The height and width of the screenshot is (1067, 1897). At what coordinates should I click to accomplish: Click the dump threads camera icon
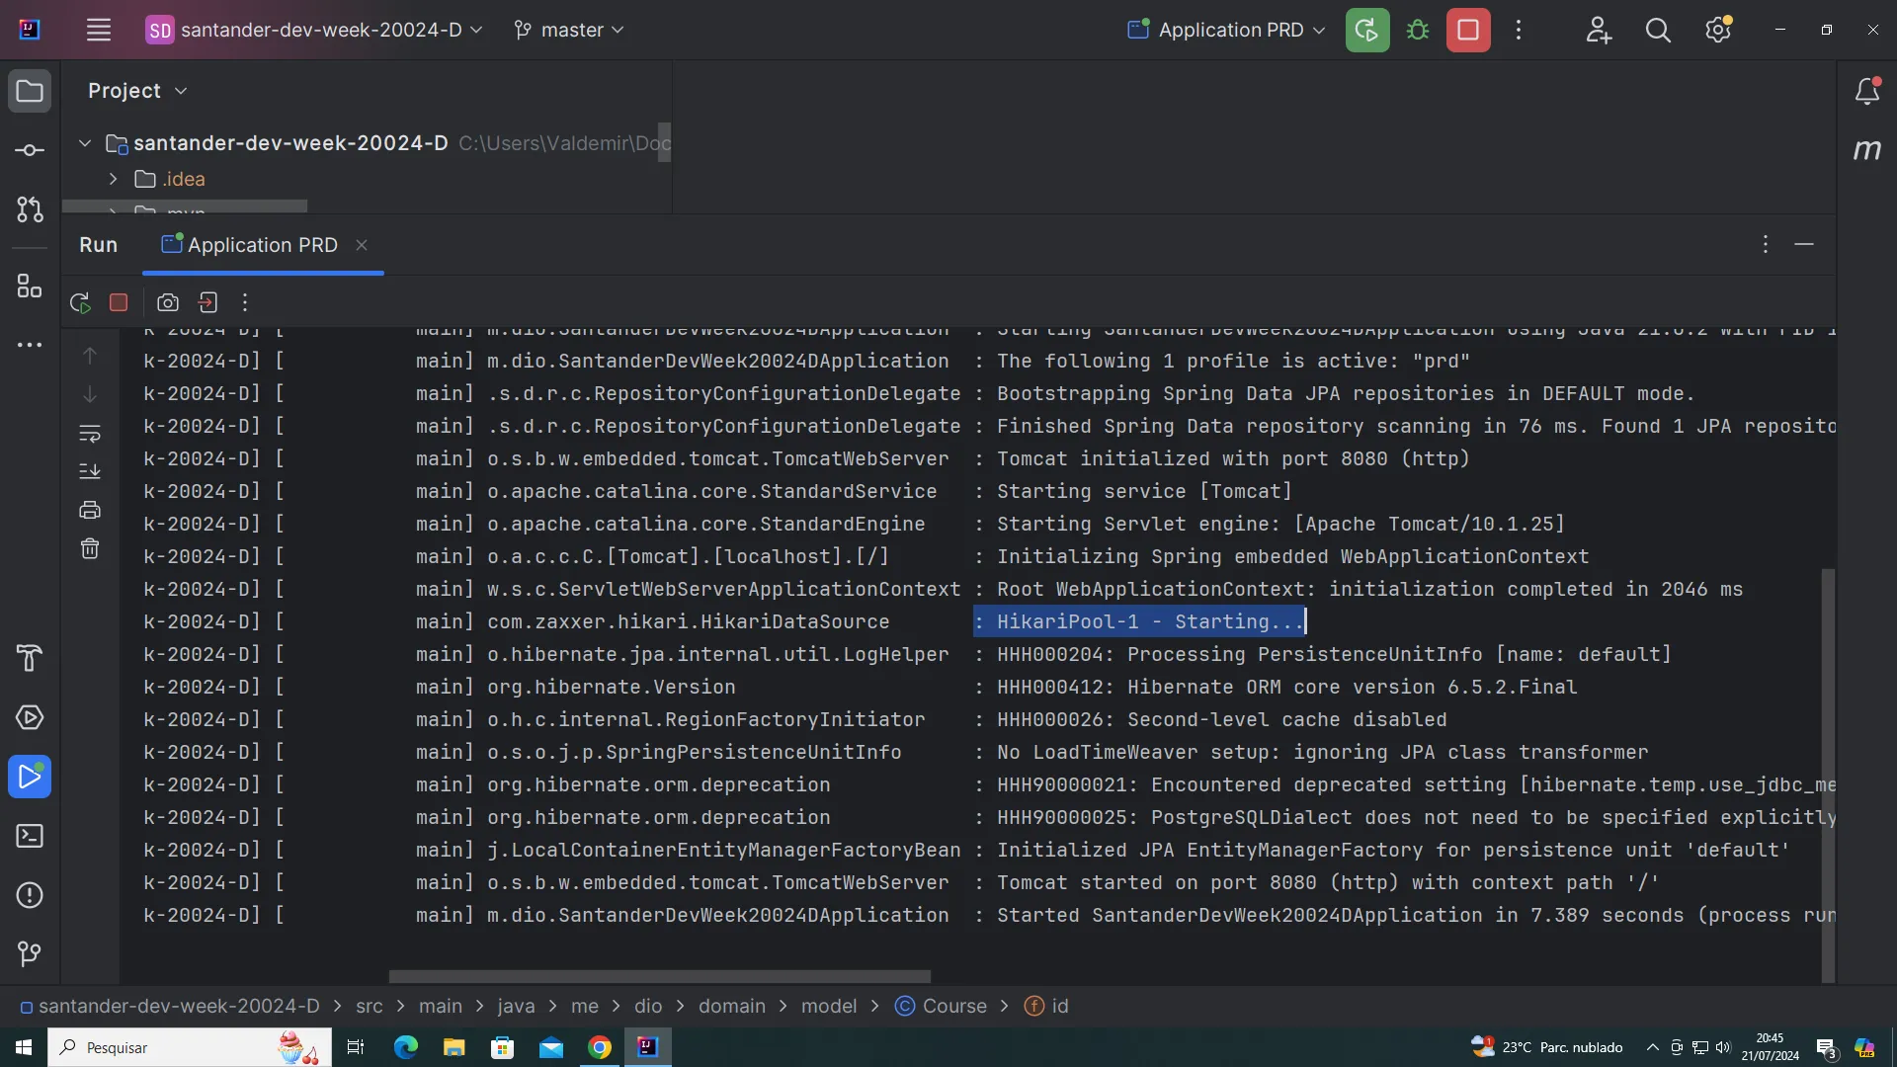168,302
